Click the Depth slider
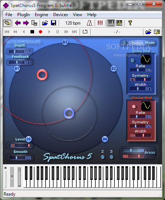 coord(20,51)
